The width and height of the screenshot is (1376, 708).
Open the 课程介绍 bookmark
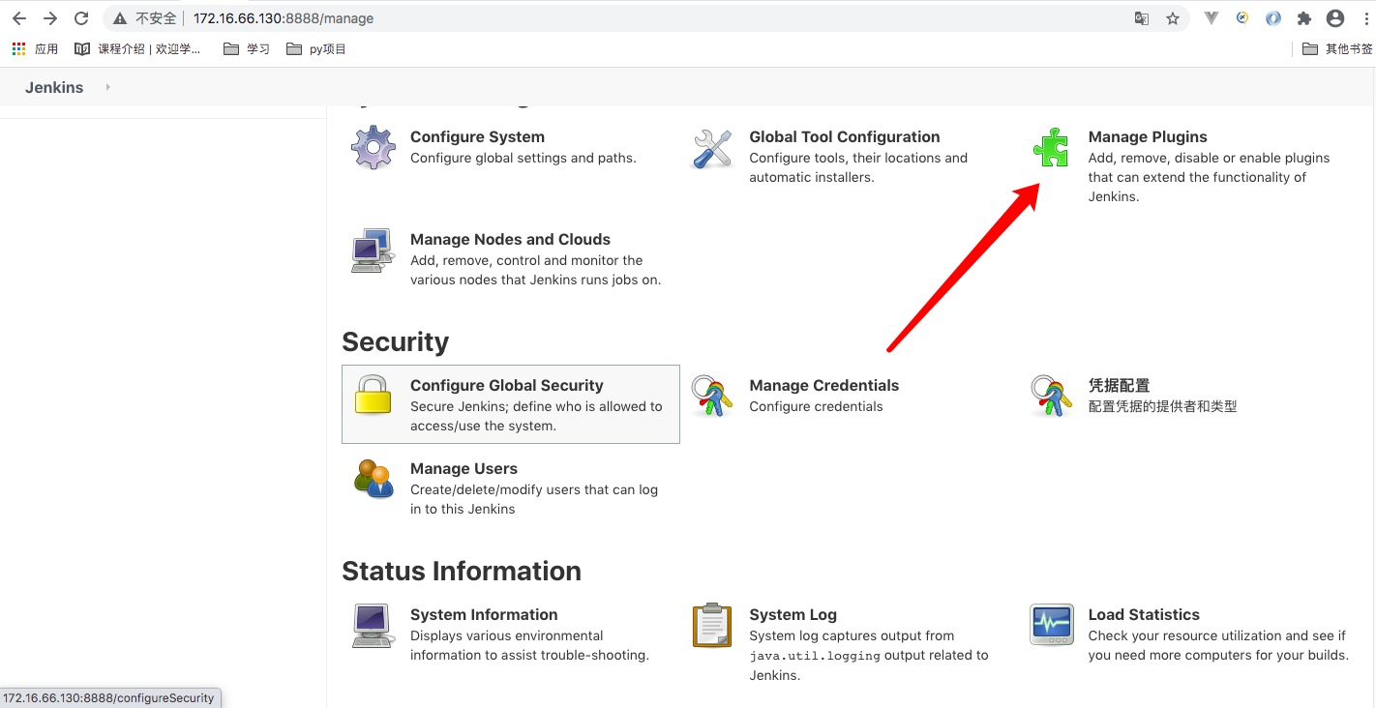[138, 48]
